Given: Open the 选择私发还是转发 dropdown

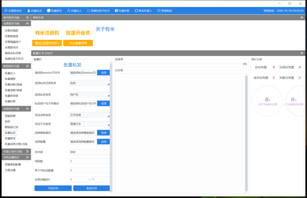Looking at the screenshot, I should pos(89,83).
